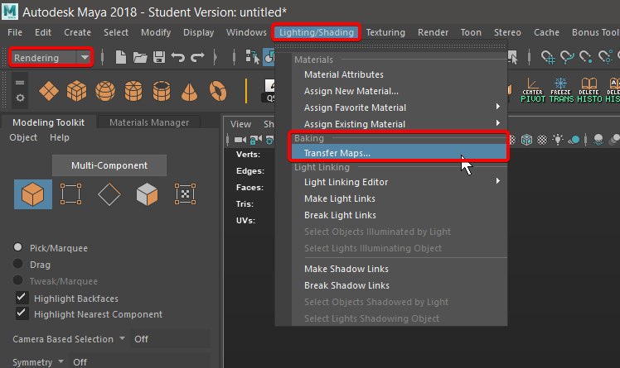Open Modeling Toolkit Object menu
The width and height of the screenshot is (620, 368).
23,137
